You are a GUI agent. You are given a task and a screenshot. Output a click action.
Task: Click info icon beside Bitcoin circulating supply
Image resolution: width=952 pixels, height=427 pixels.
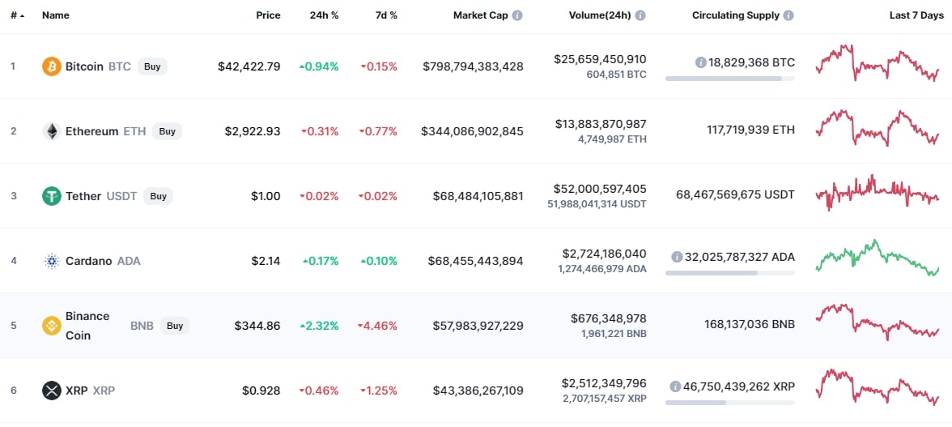click(701, 62)
